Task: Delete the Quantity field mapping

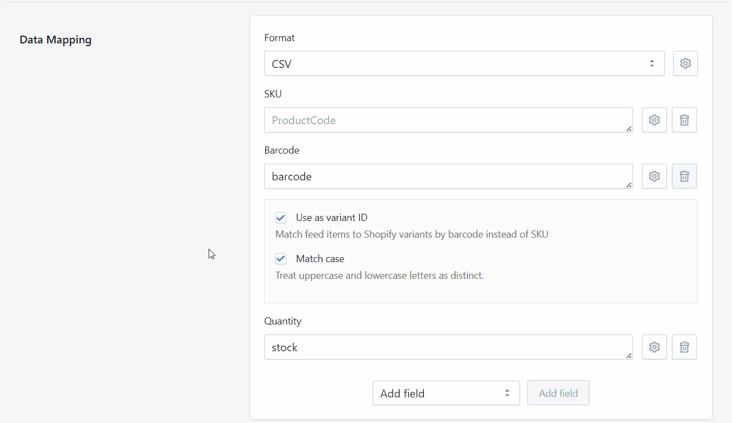Action: click(684, 347)
